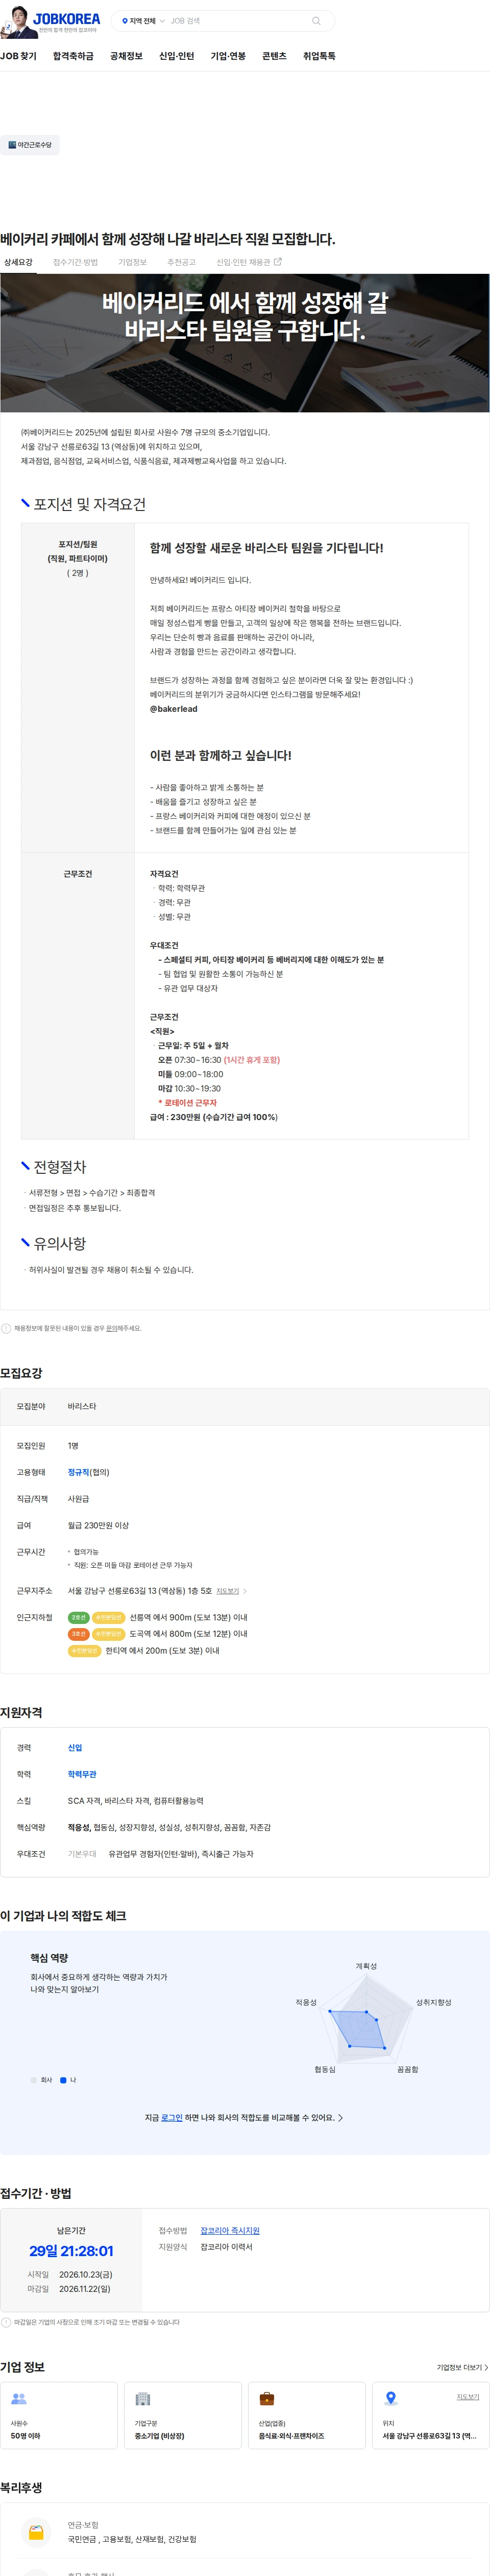490x2576 pixels.
Task: Click the gray 회사 legend marker
Action: [33, 2080]
